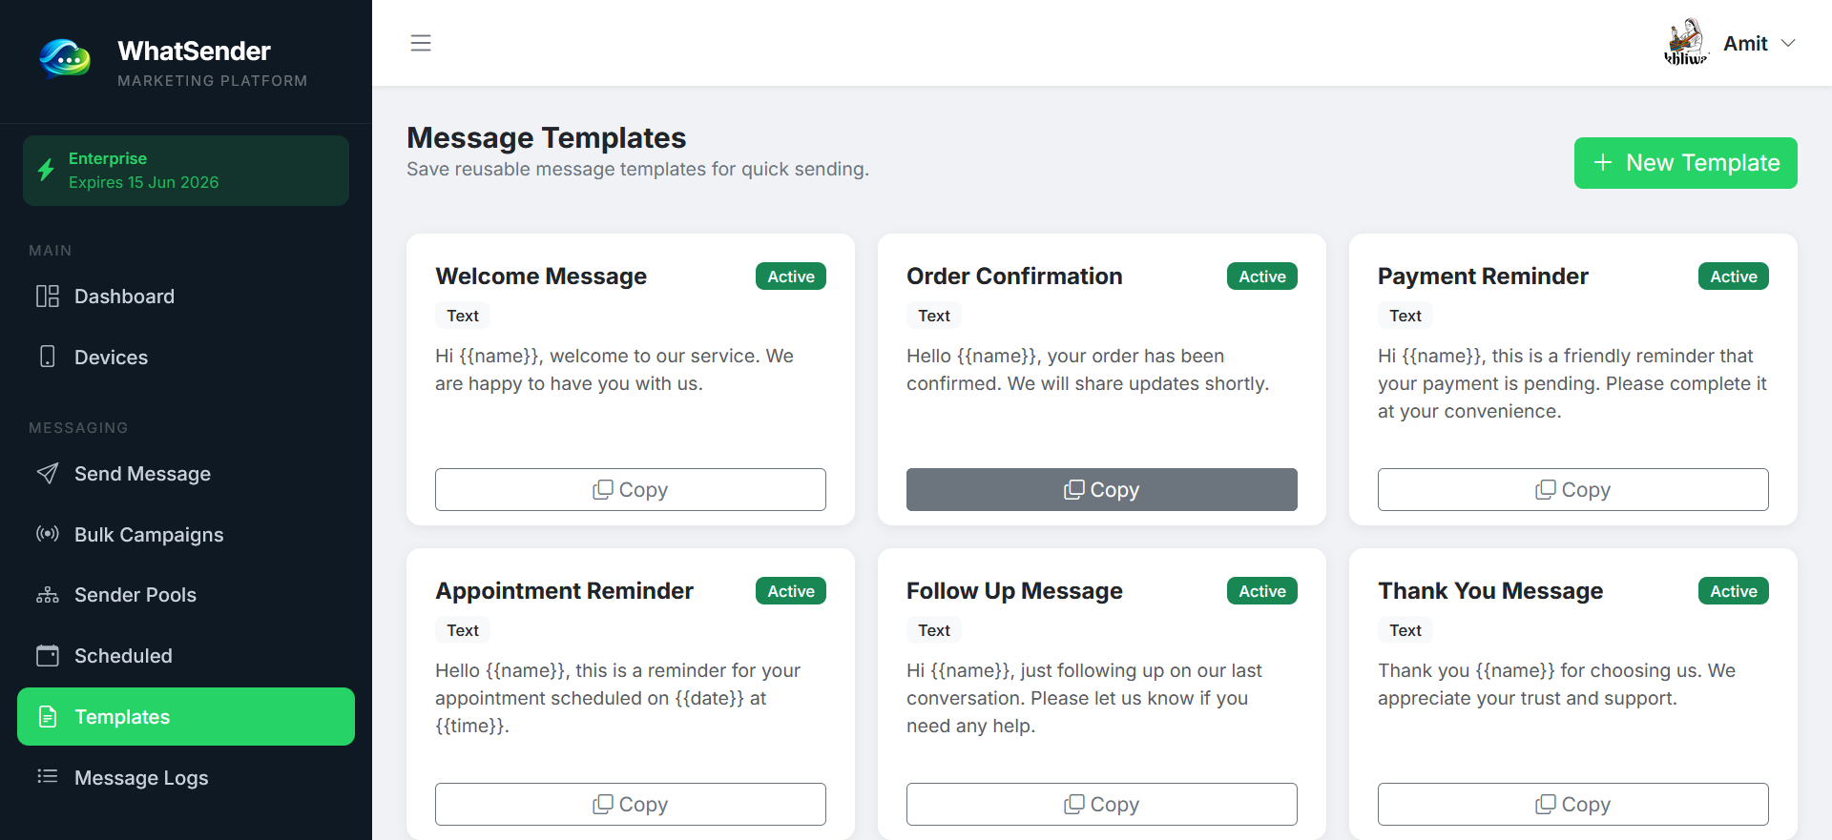Click the Templates document icon
Viewport: 1832px width, 840px height.
pos(48,717)
